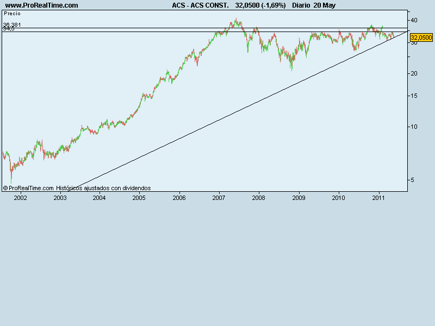This screenshot has width=435, height=326.
Task: Select the 2005 year label
Action: point(139,198)
